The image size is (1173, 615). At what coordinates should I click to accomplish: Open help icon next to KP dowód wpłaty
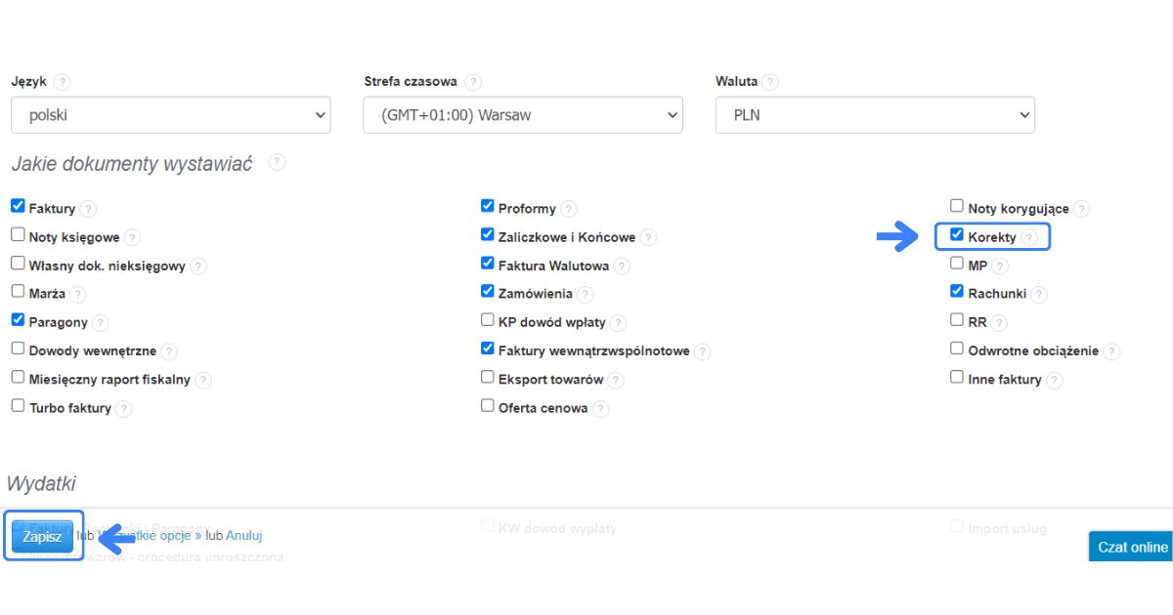coord(618,323)
